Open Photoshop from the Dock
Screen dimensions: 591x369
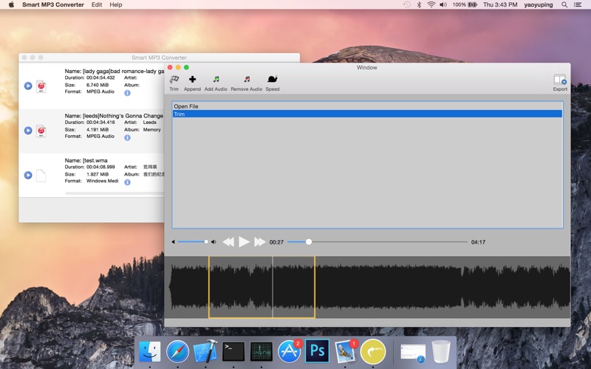coord(317,351)
